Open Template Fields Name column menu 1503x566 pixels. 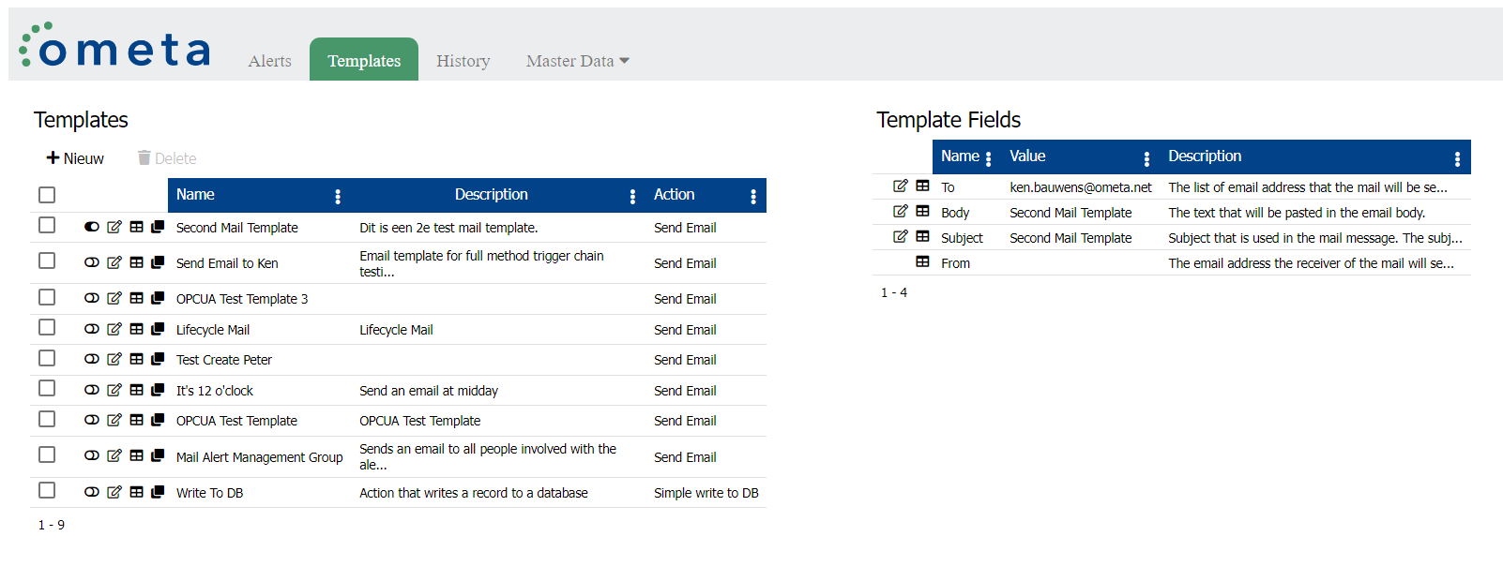pos(989,158)
